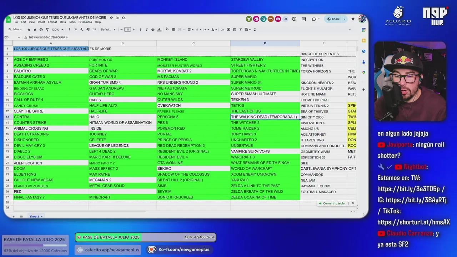457x257 pixels.
Task: Format selection as percent
Action: [x=76, y=30]
